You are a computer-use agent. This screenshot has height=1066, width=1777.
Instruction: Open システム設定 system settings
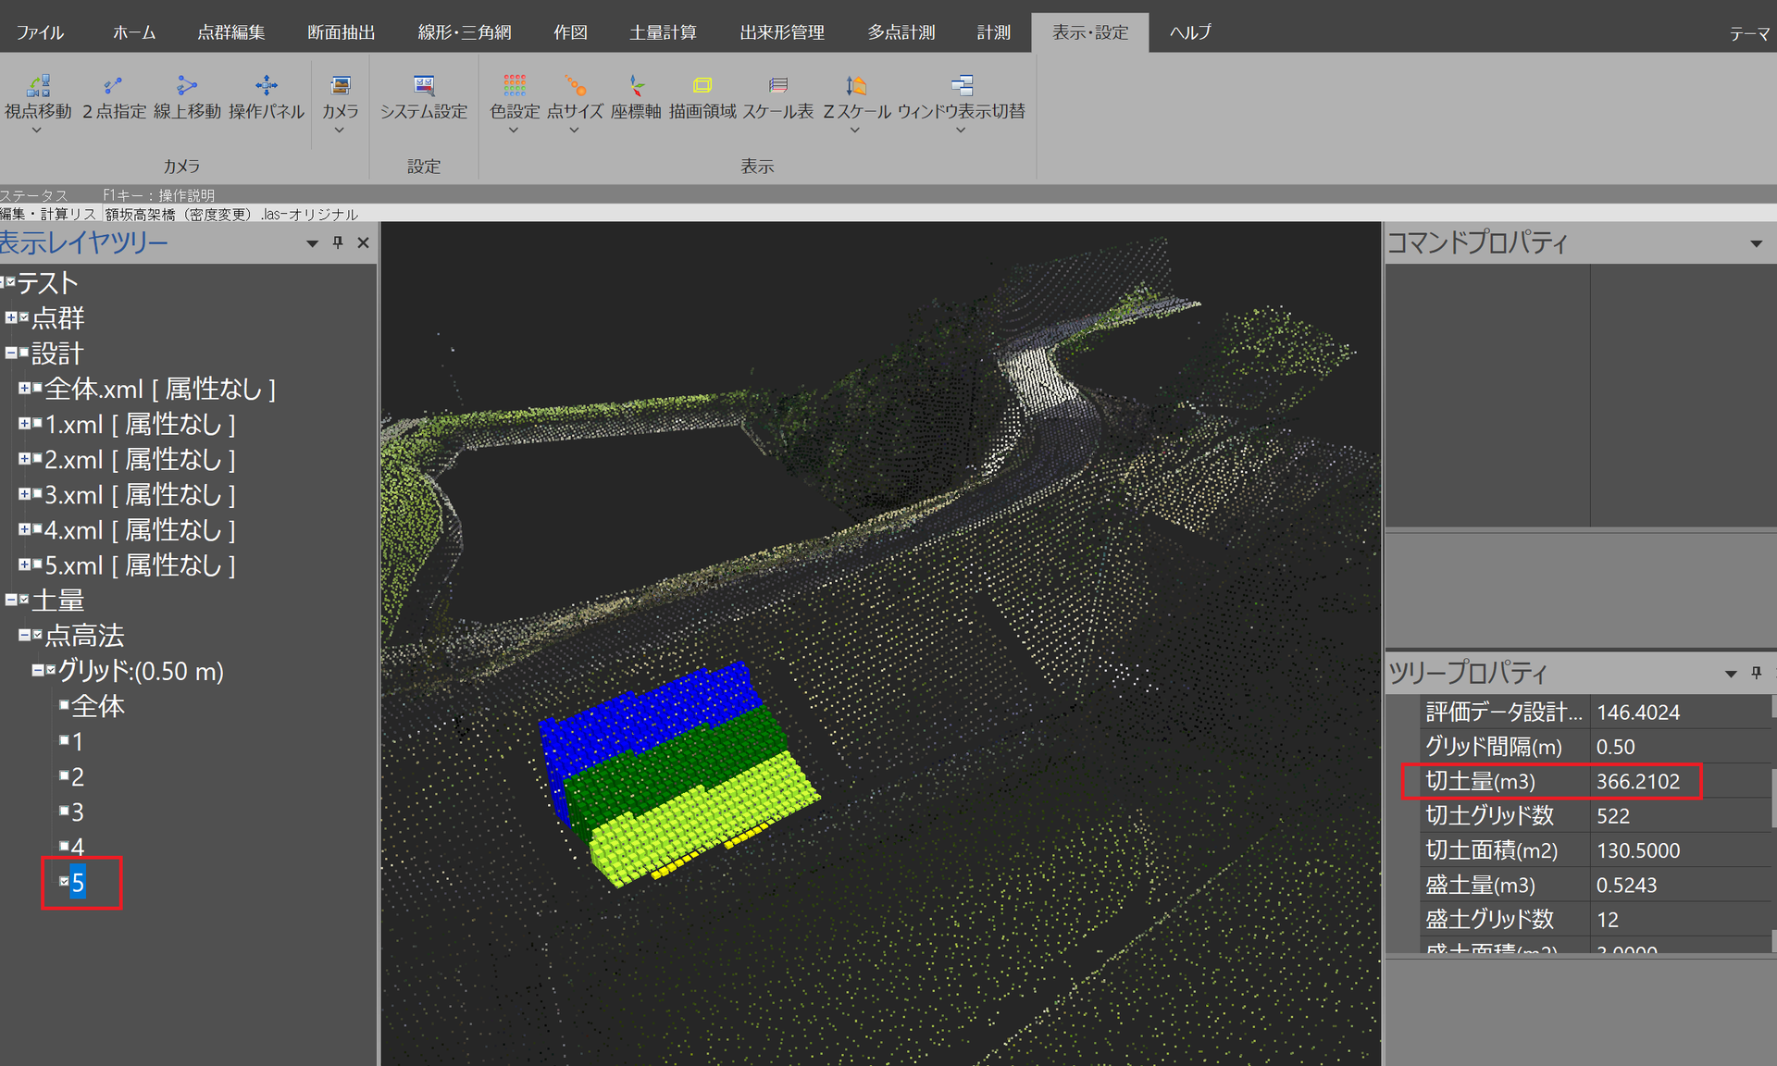[x=424, y=96]
